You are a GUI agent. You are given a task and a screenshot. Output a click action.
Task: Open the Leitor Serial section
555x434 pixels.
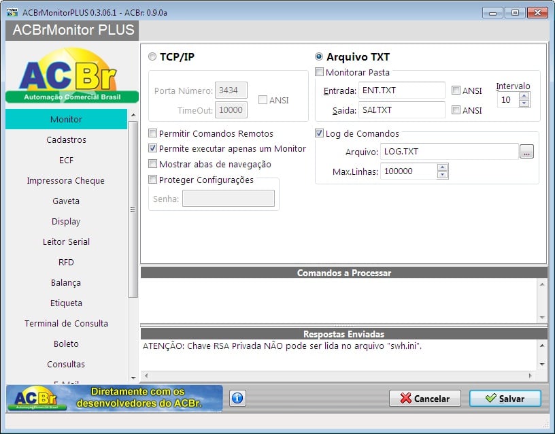tap(66, 241)
